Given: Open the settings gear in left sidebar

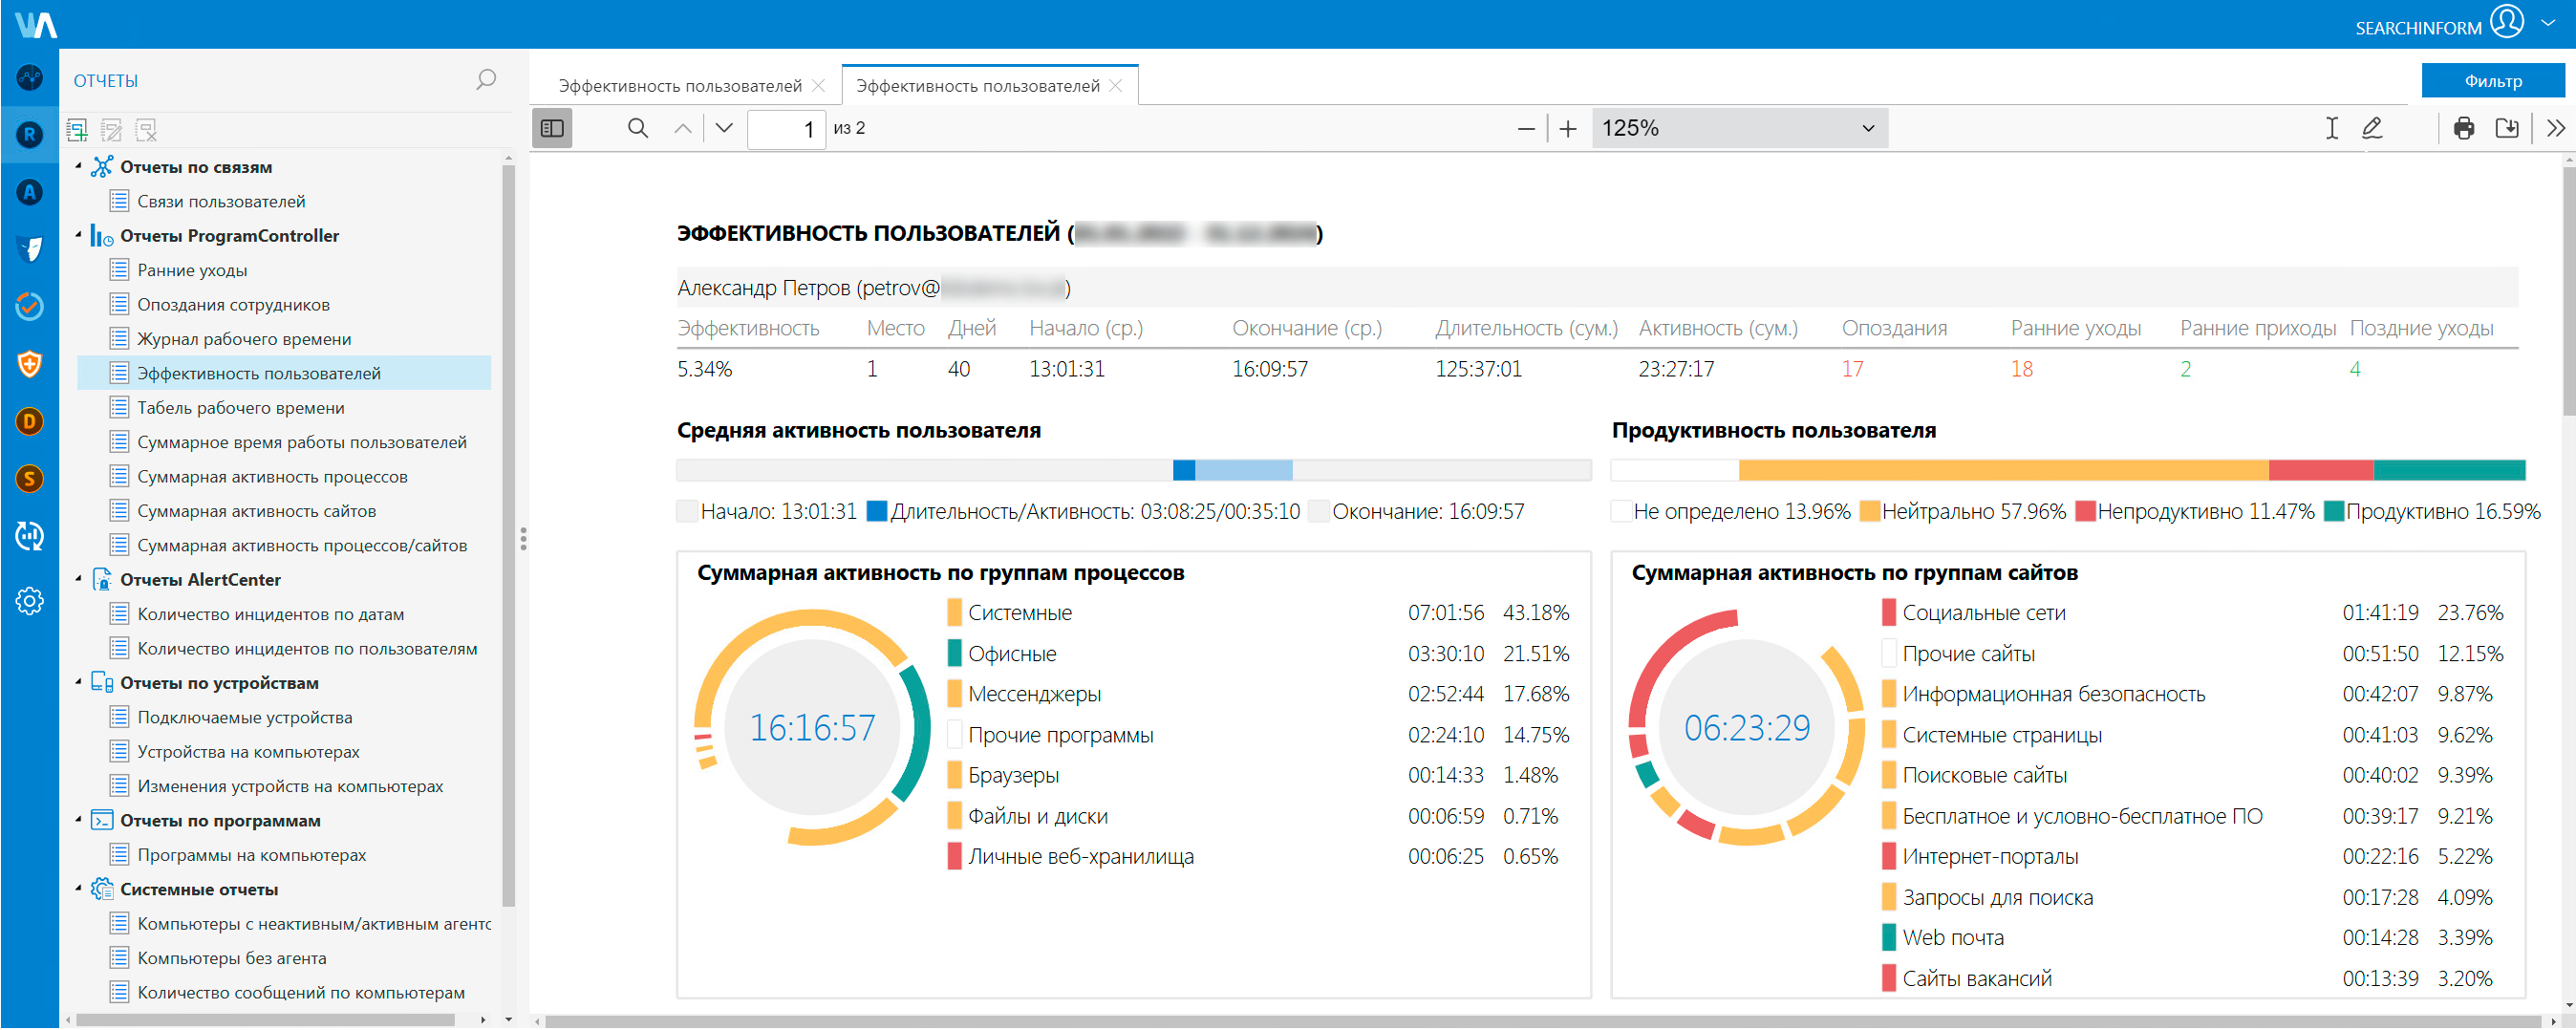Looking at the screenshot, I should pyautogui.click(x=29, y=601).
